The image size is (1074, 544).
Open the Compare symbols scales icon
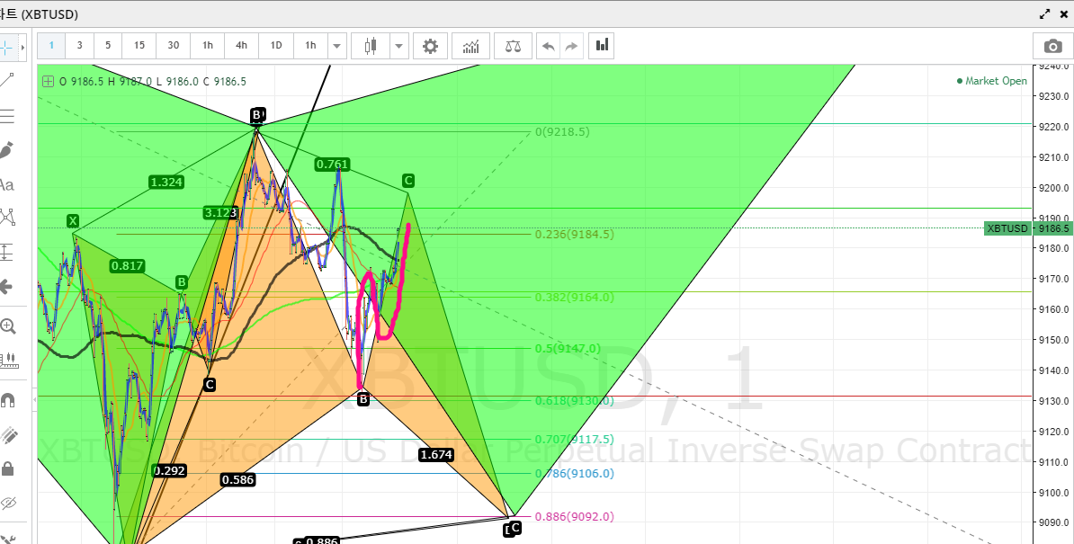[513, 46]
